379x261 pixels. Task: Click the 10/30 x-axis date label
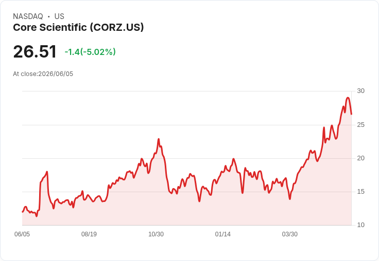pyautogui.click(x=156, y=234)
